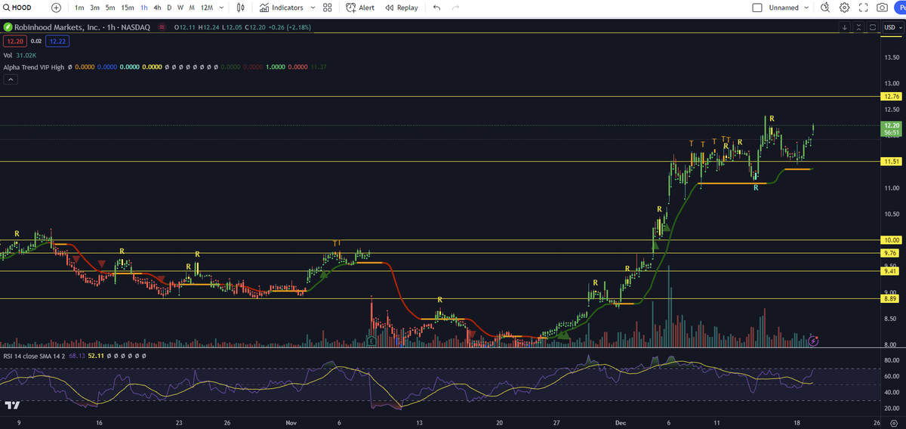Switch chart to the 15m interval
Screen dimensions: 906x429
point(128,8)
